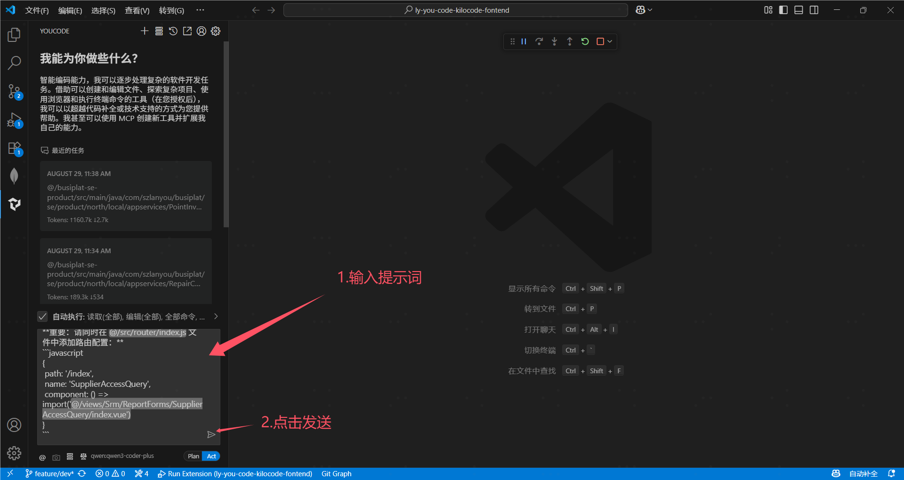The image size is (904, 480).
Task: Open YouCode settings gear in panel header
Action: point(216,31)
